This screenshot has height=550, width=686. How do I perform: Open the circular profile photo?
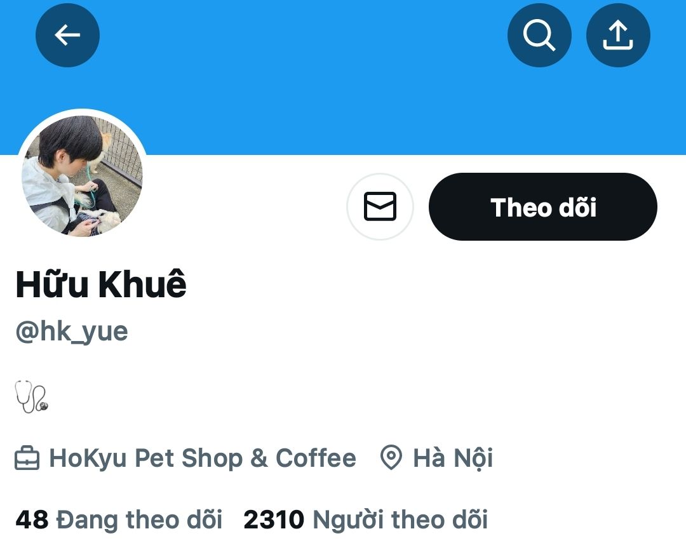coord(82,175)
